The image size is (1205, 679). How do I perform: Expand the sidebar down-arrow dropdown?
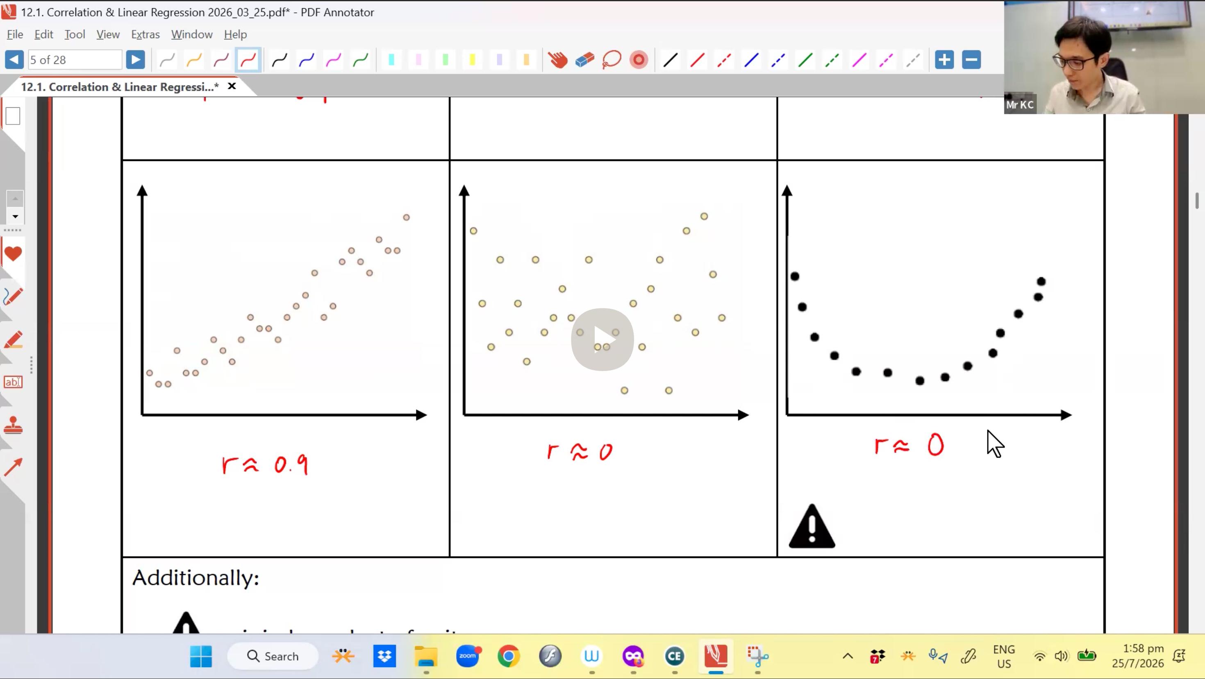15,216
